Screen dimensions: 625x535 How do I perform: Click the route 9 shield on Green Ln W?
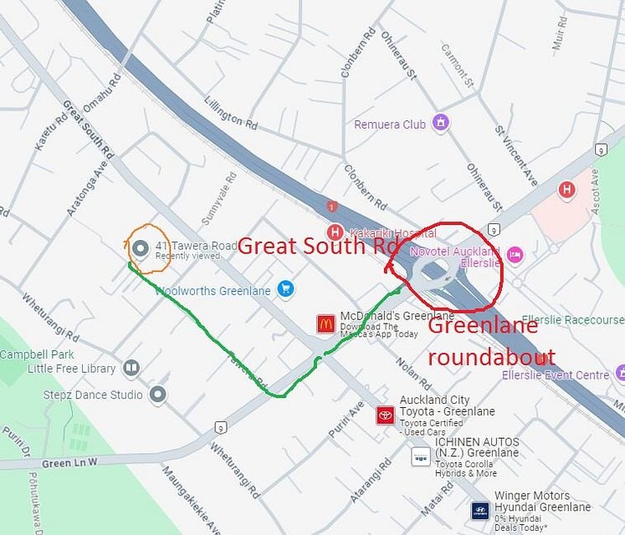[x=221, y=428]
